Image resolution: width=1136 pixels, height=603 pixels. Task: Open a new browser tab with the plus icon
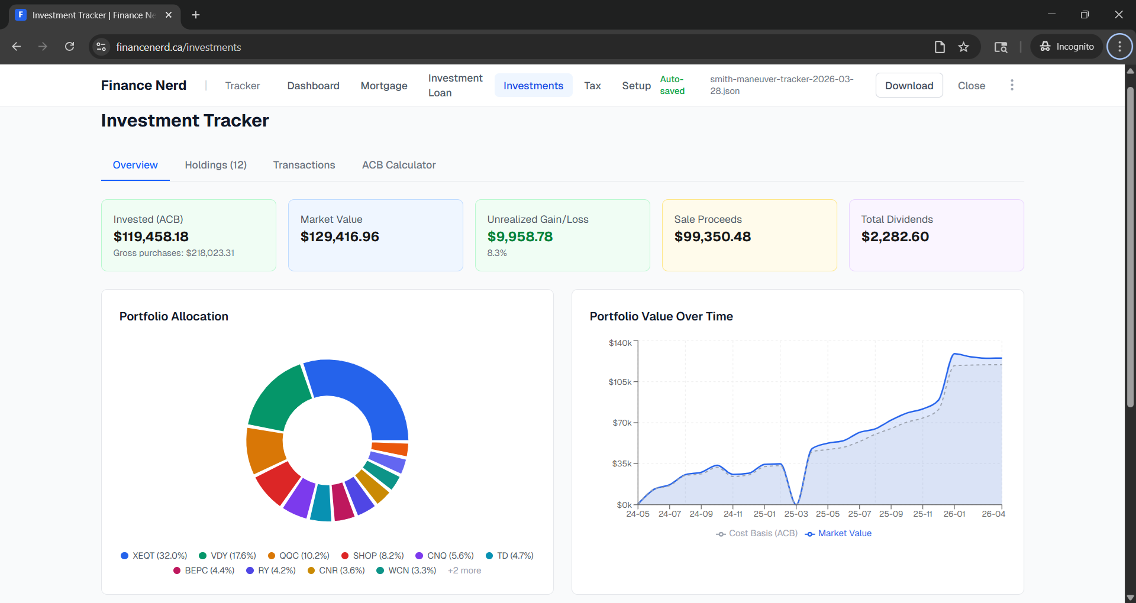click(x=196, y=15)
